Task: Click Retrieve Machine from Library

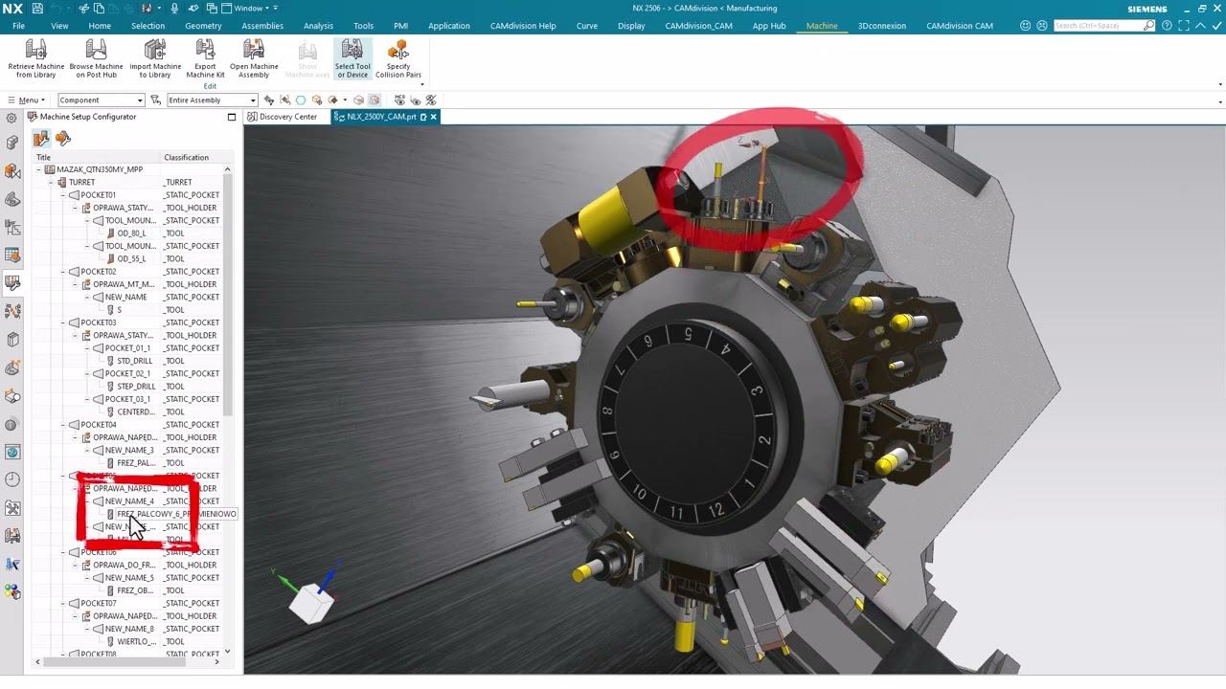Action: [35, 59]
